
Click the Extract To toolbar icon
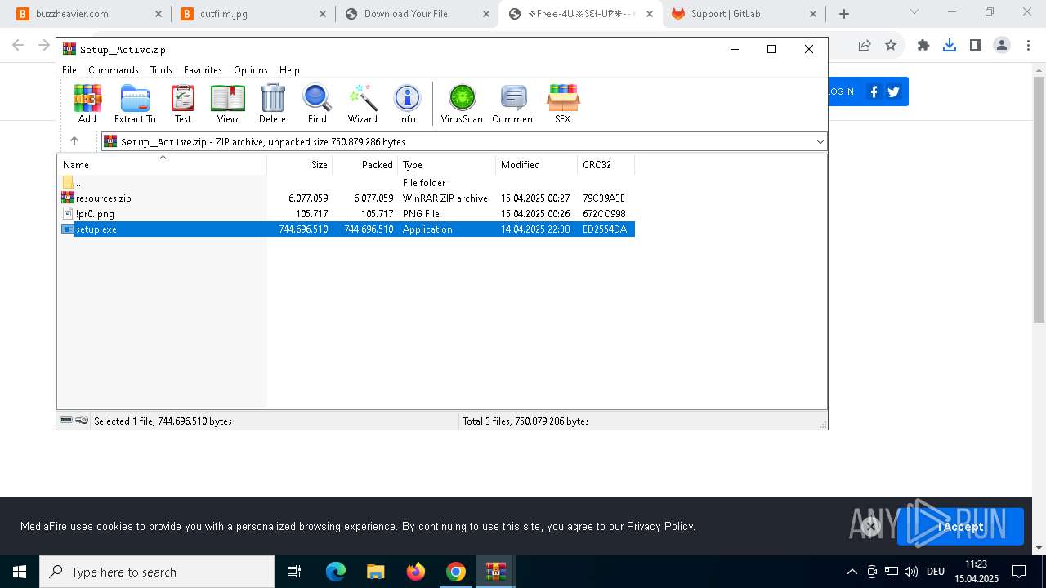[135, 104]
